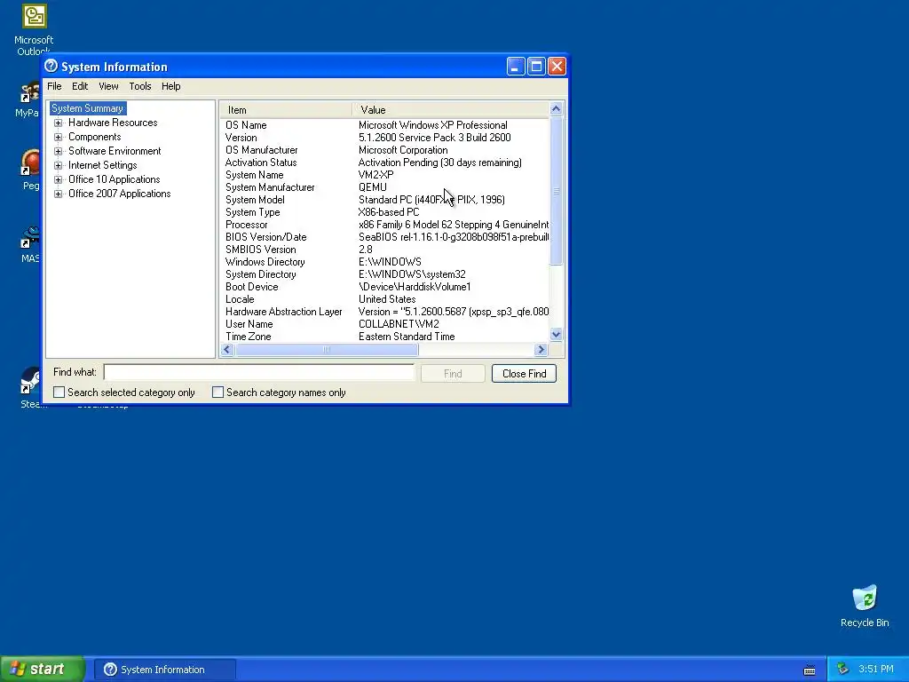Click System Information title bar help icon
Screen dimensions: 909x682
[51, 66]
